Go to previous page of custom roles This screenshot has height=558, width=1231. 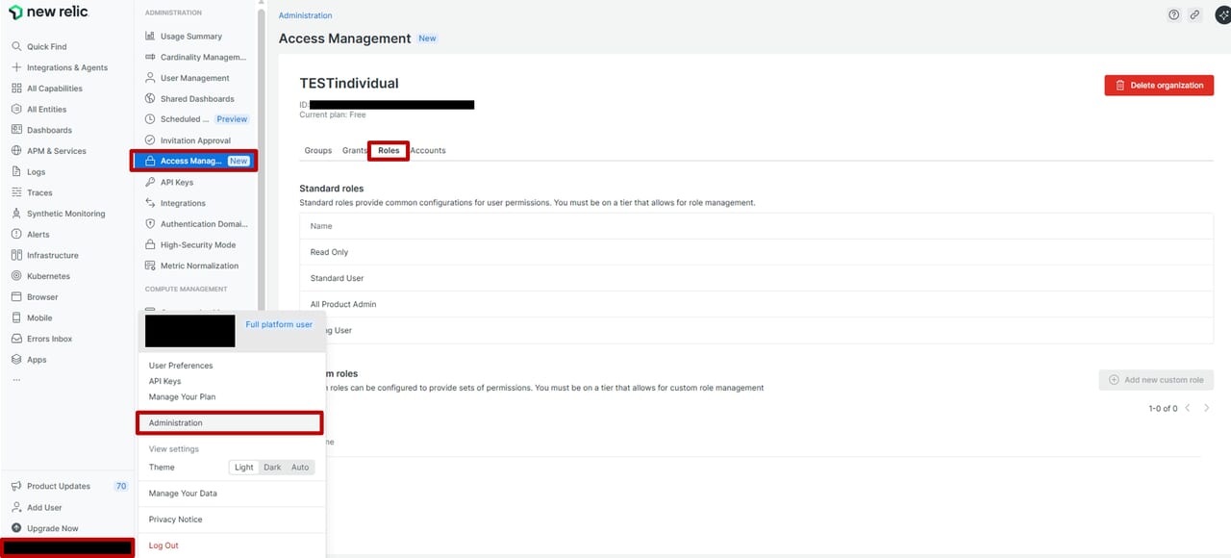1188,409
